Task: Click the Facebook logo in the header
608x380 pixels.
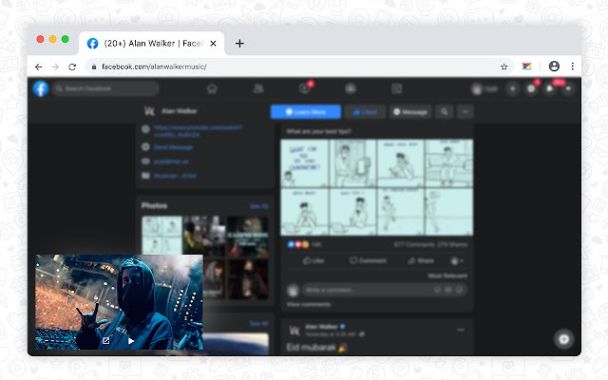Action: [x=41, y=88]
